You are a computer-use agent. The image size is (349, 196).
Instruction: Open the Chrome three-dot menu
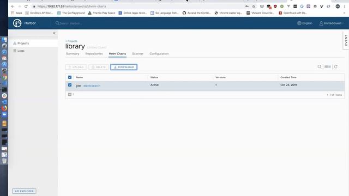344,7
